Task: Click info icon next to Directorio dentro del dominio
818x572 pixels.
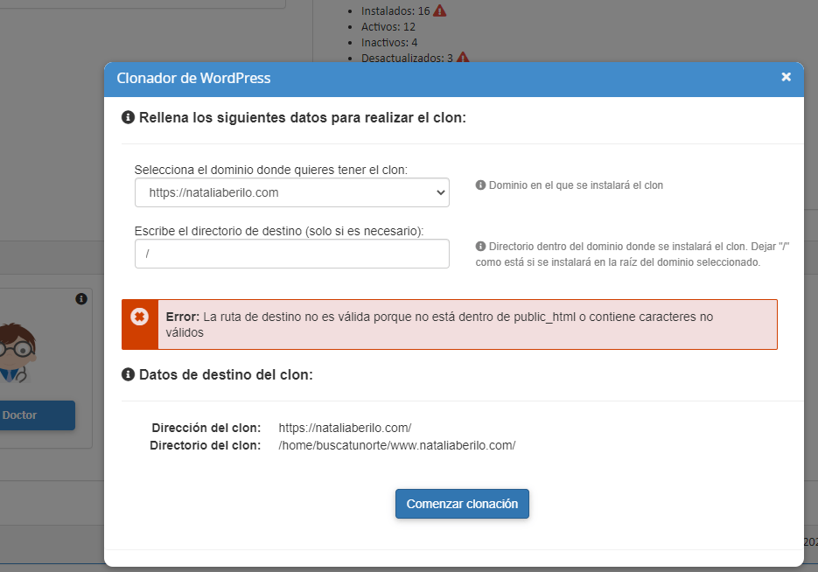Action: pos(480,246)
